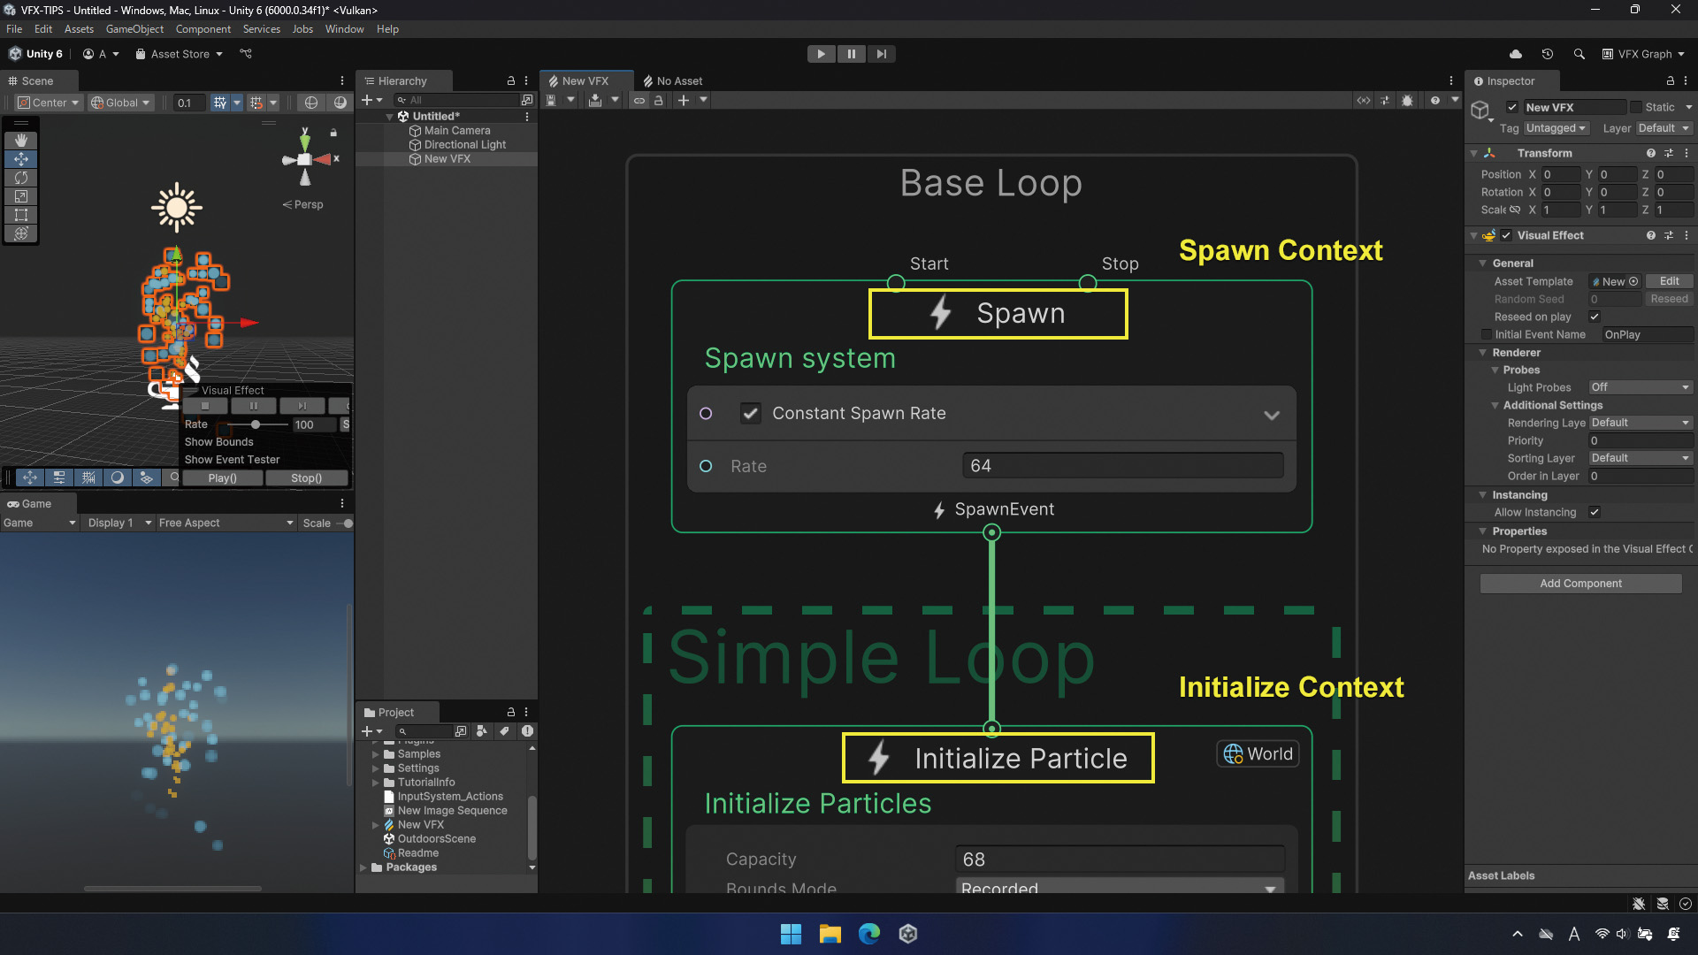This screenshot has width=1698, height=955.
Task: Disable the Reseed on play checkbox
Action: pyautogui.click(x=1595, y=317)
